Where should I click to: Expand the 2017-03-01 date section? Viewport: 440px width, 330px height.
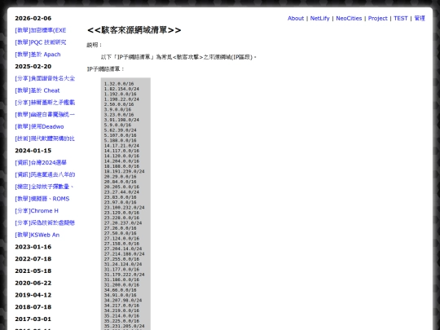pyautogui.click(x=33, y=319)
